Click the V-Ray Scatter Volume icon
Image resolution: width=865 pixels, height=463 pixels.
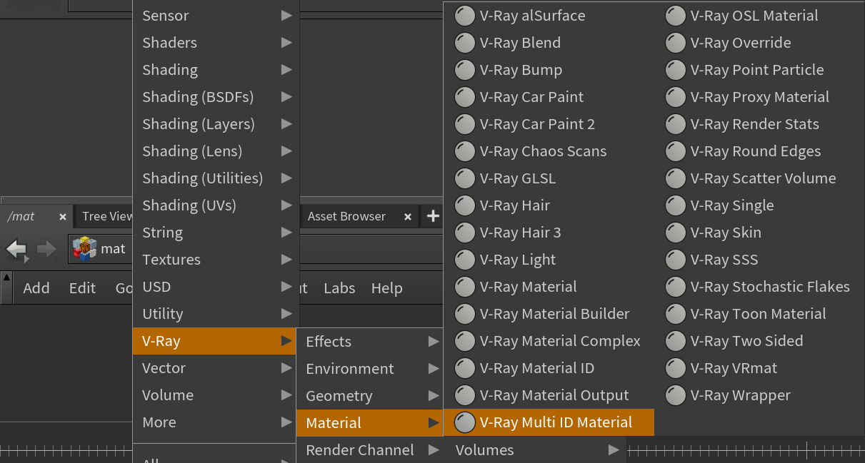[676, 178]
